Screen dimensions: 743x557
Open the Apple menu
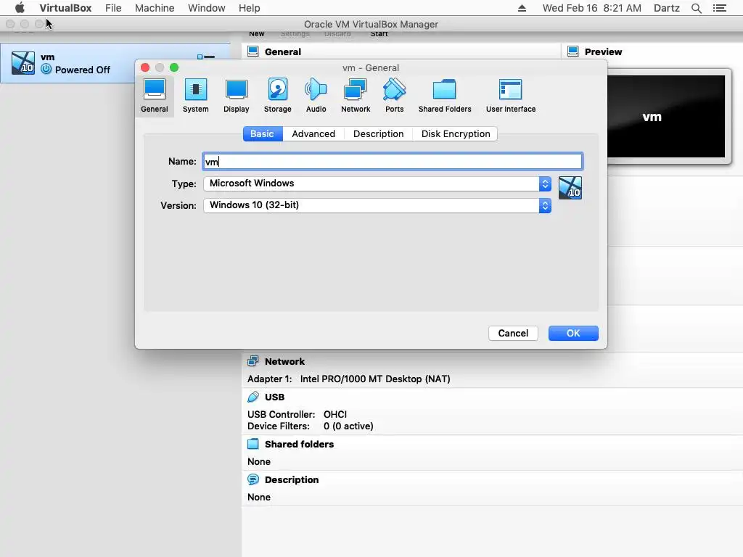point(20,8)
